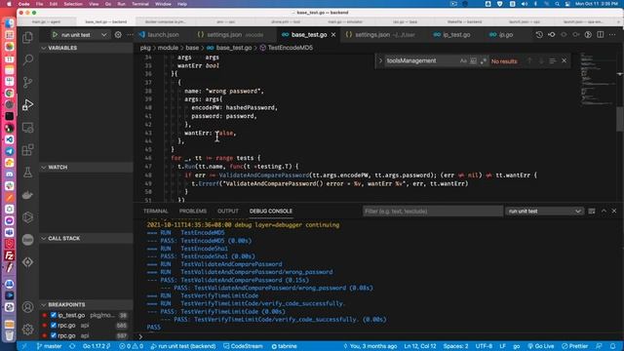Open the Run and Debug view
Image resolution: width=624 pixels, height=351 pixels.
coord(27,105)
